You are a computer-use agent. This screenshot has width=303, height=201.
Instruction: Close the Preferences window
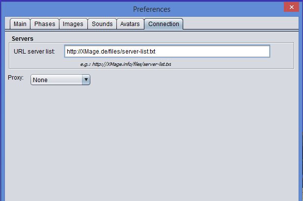tap(292, 6)
